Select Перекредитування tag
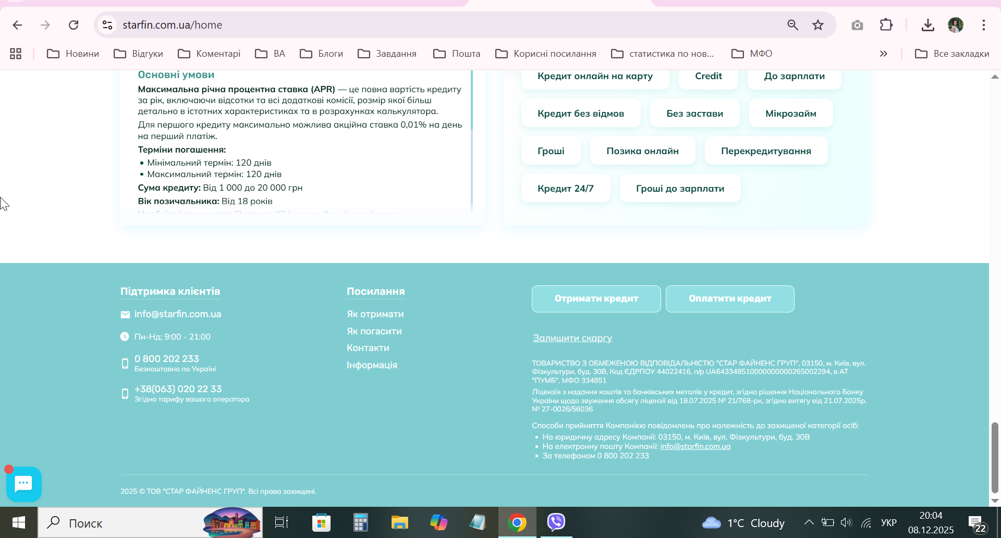Image resolution: width=1001 pixels, height=538 pixels. [766, 151]
